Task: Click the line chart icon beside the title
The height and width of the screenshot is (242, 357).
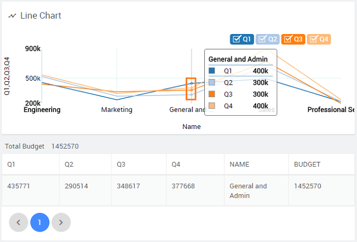Action: [x=12, y=16]
